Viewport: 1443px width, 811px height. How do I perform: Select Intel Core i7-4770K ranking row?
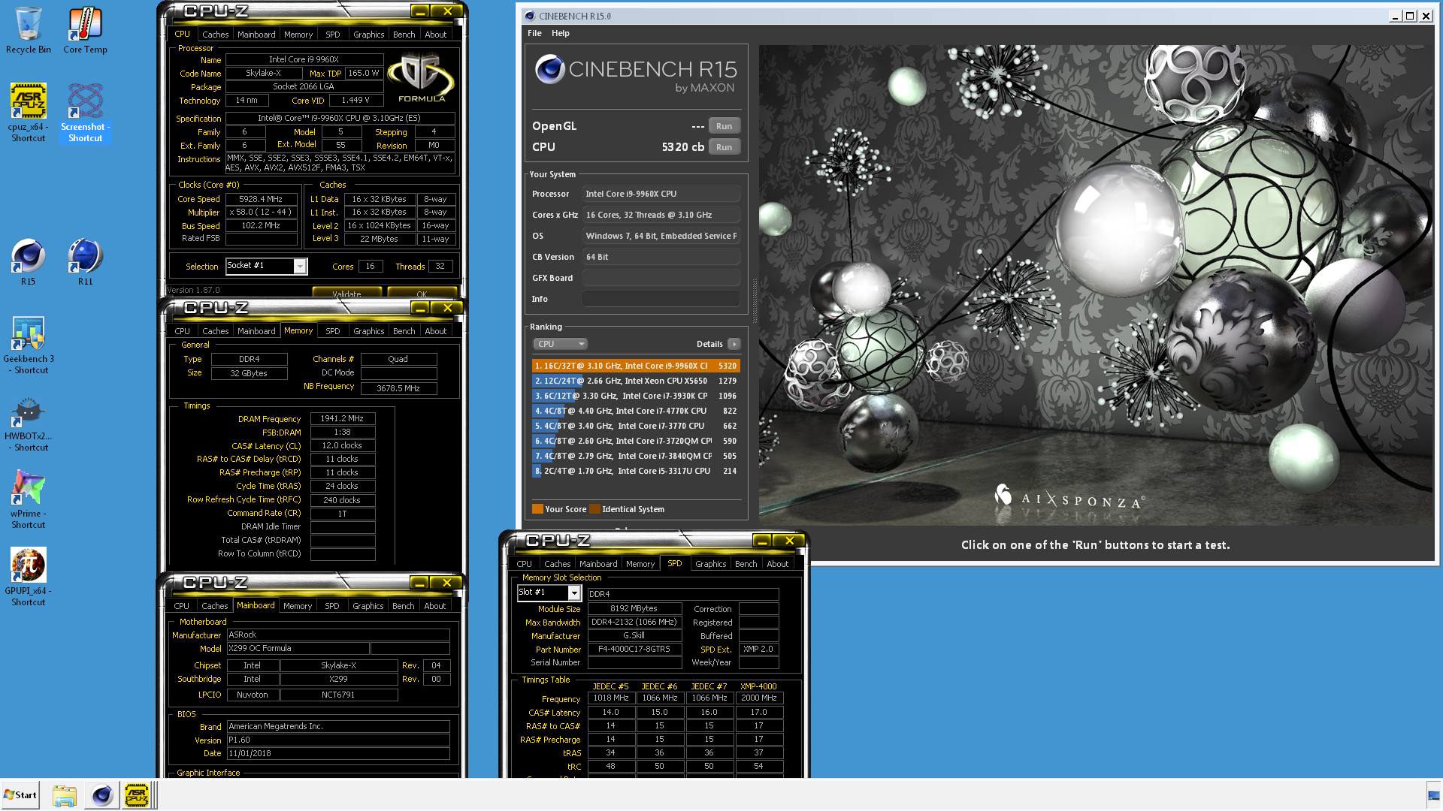[636, 411]
